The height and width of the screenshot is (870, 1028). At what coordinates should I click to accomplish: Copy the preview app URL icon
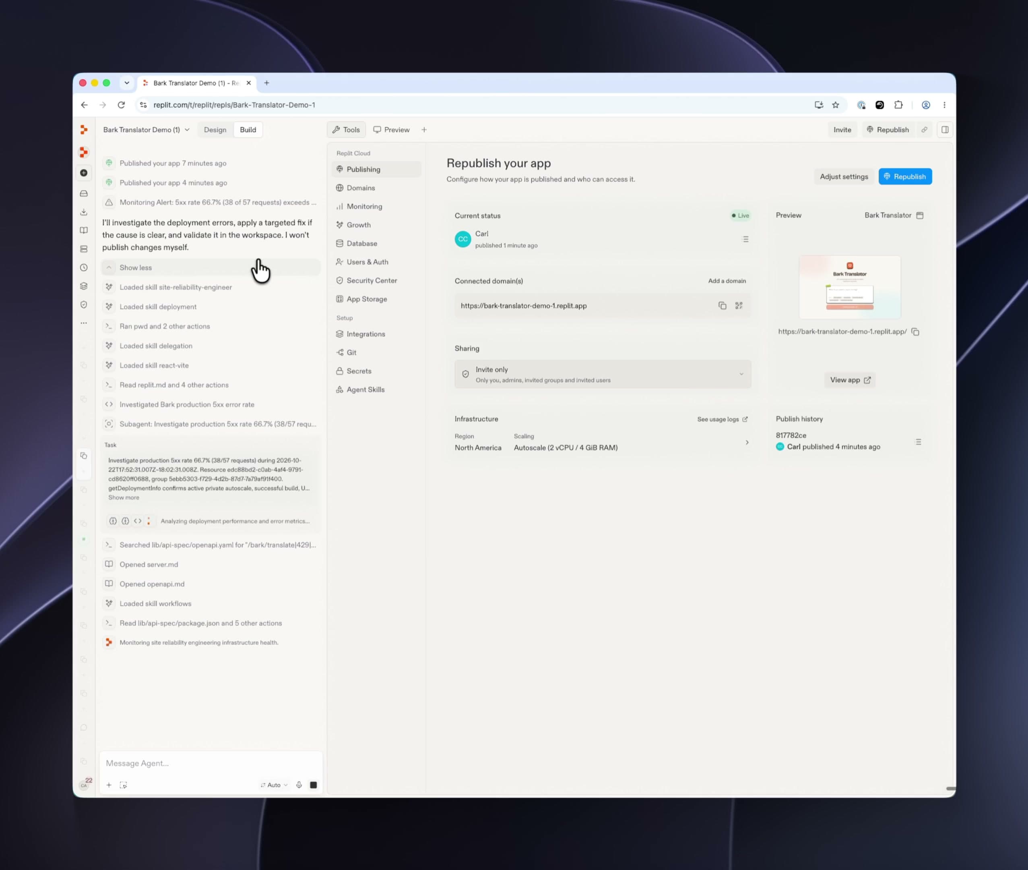pyautogui.click(x=915, y=332)
